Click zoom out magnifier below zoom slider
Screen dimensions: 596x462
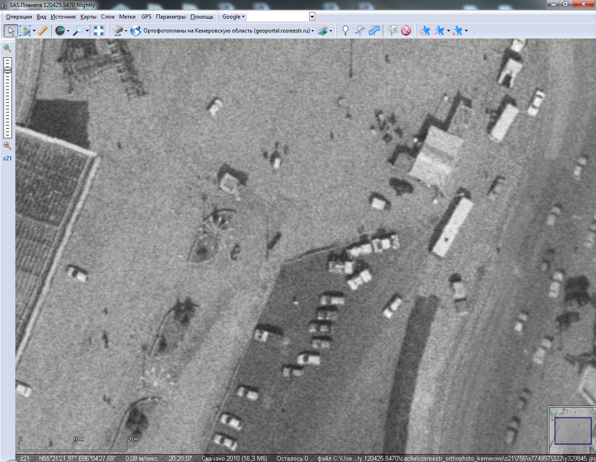tap(7, 146)
